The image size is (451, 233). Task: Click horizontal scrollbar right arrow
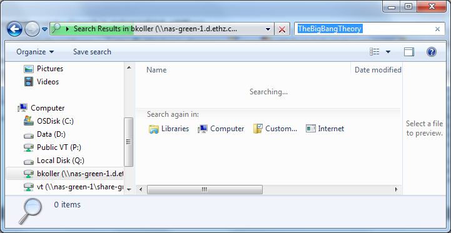[397, 189]
